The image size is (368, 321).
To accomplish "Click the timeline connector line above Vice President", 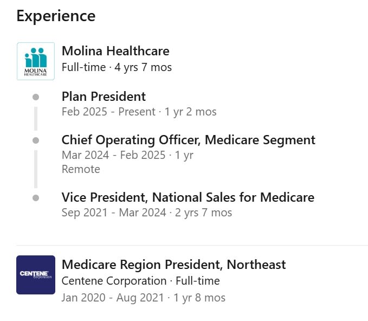I will click(36, 169).
